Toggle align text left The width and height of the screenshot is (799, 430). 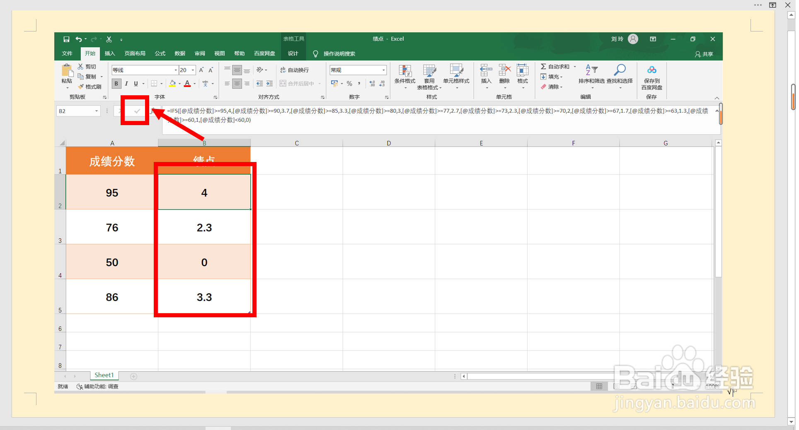(227, 84)
